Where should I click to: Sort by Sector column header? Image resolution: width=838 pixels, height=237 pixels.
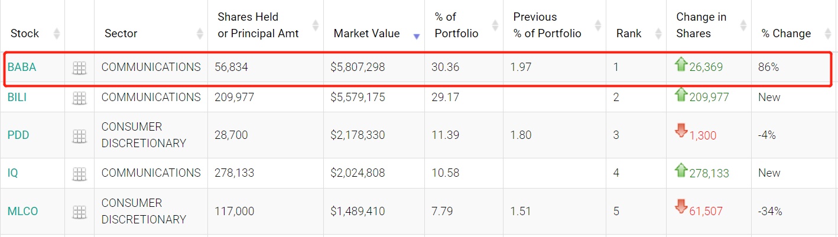coord(199,34)
